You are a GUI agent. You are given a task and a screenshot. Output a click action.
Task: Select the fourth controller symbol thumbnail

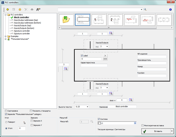tap(115, 20)
